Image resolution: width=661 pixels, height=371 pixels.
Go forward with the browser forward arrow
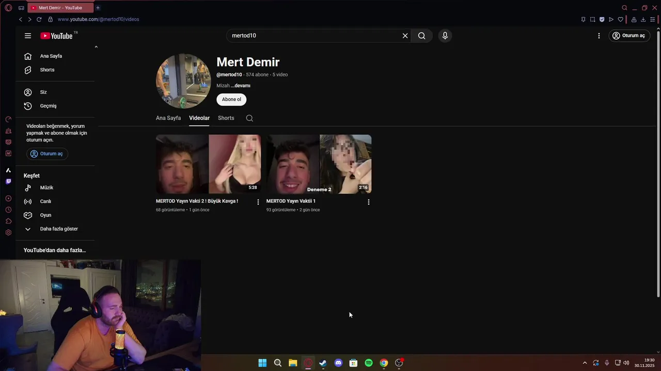pyautogui.click(x=29, y=19)
